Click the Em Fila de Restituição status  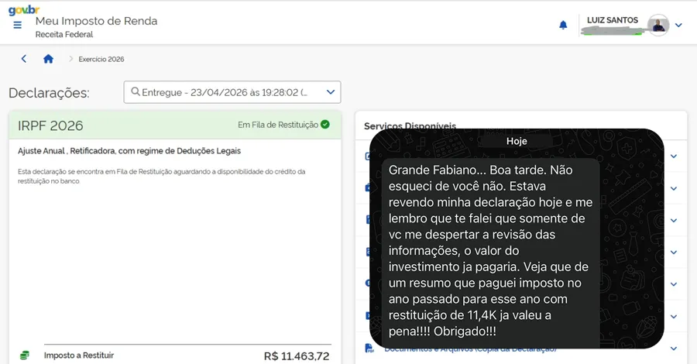278,125
